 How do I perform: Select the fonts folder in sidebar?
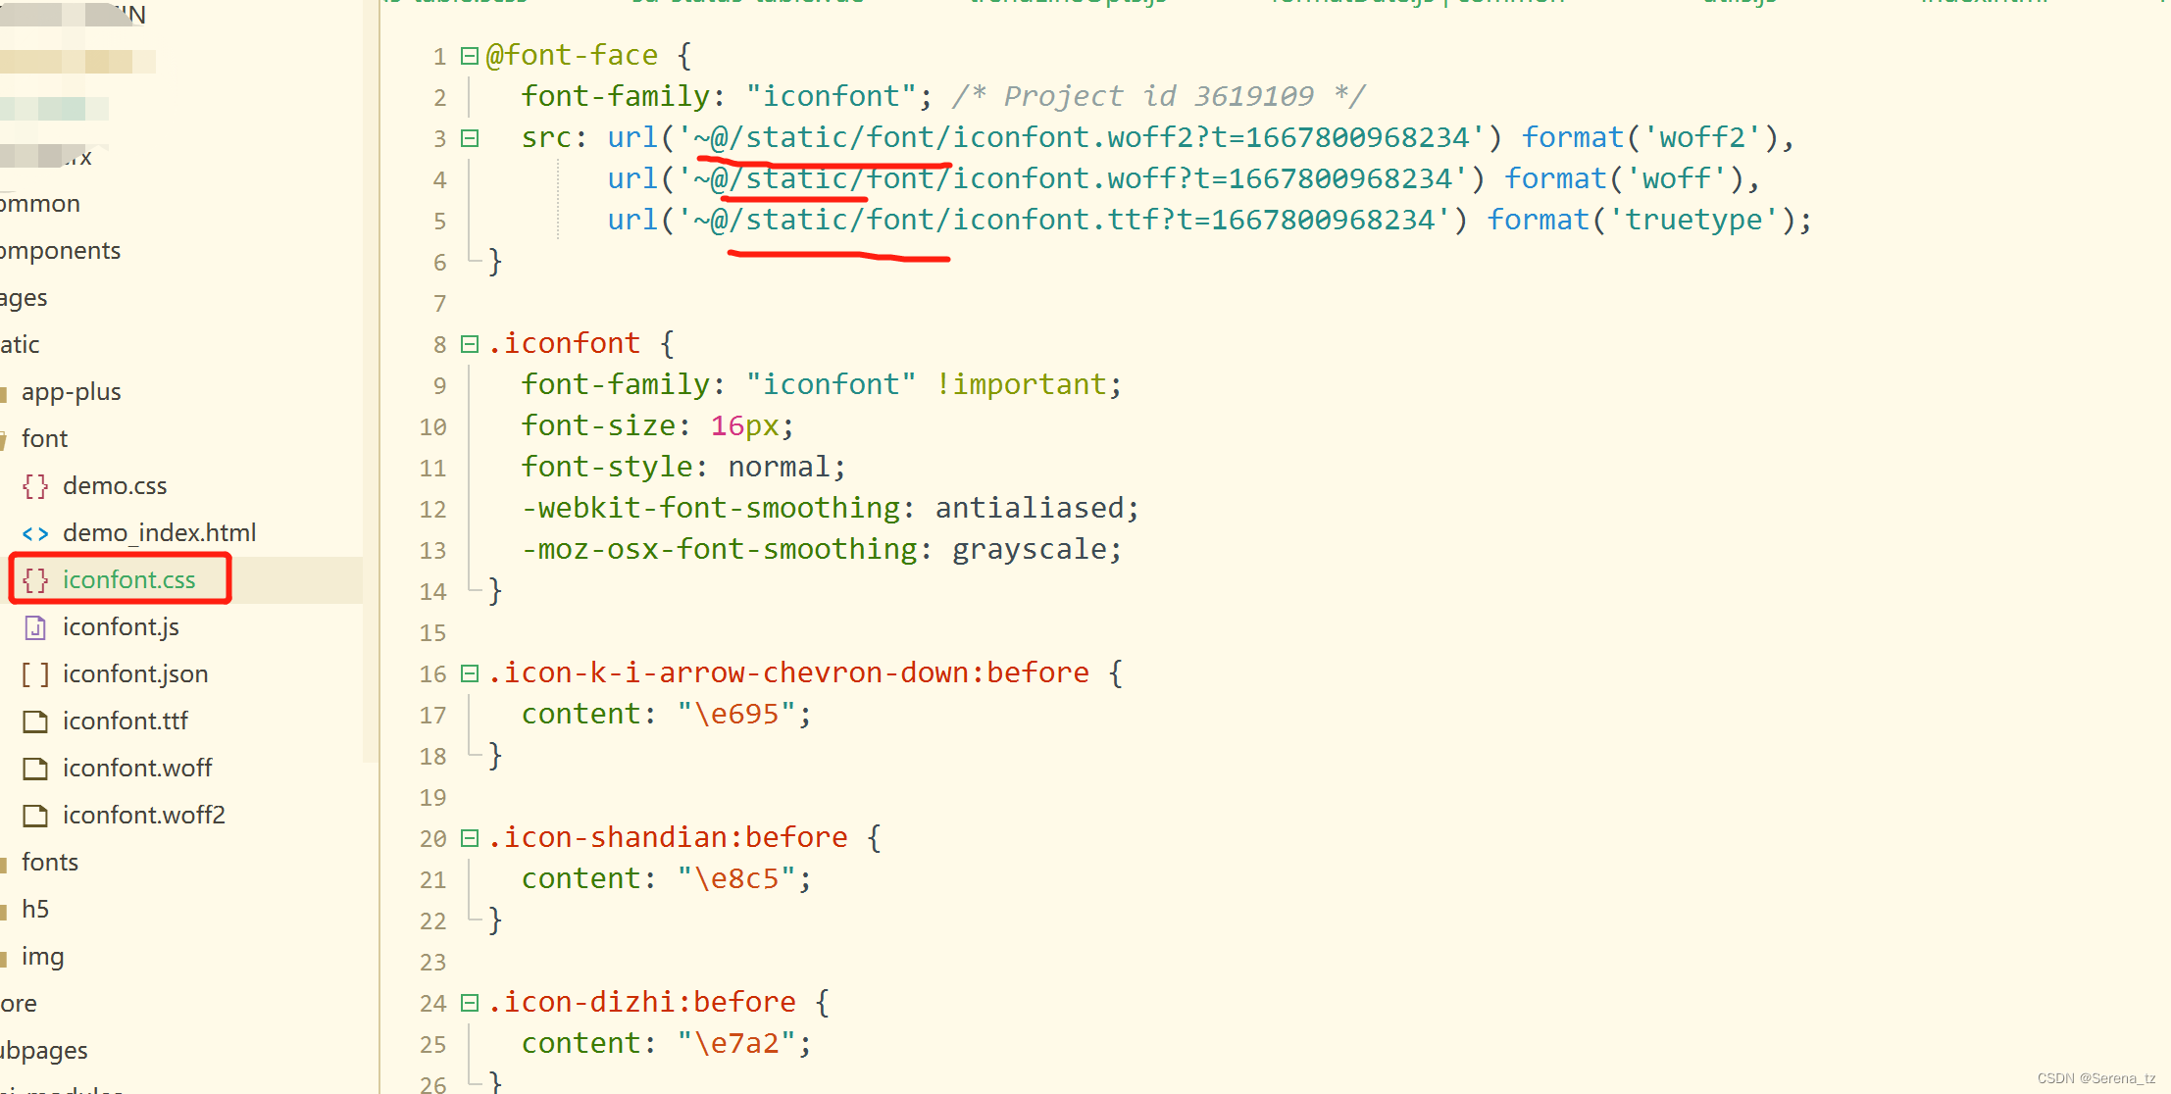[47, 861]
